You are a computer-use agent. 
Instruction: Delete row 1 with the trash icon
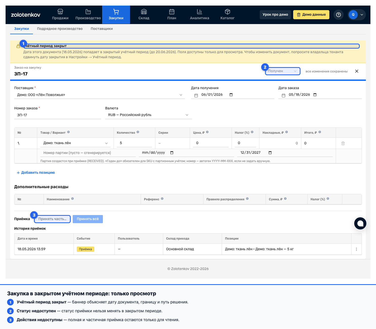tap(343, 143)
